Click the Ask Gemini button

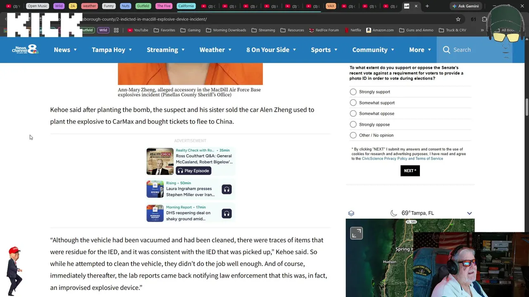coord(465,6)
